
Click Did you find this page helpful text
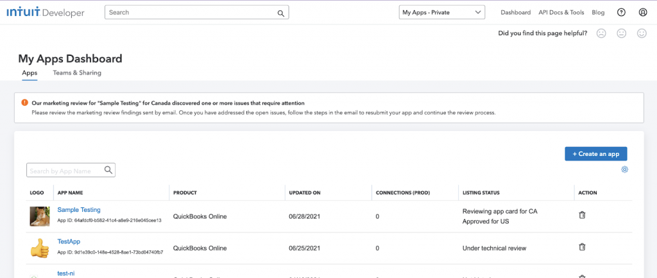[543, 33]
